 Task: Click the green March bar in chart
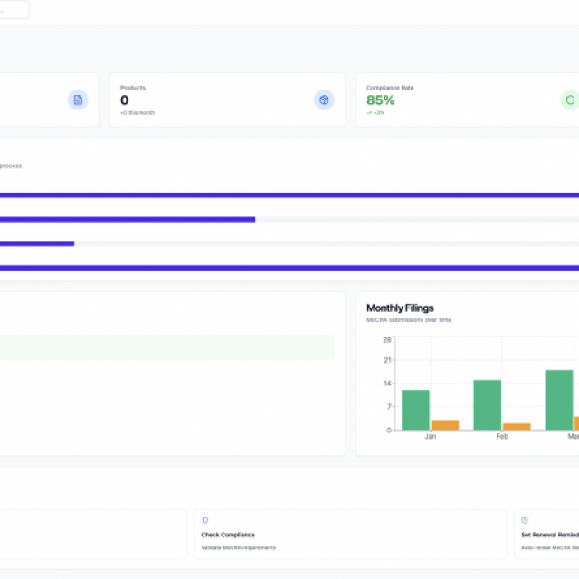click(x=559, y=400)
